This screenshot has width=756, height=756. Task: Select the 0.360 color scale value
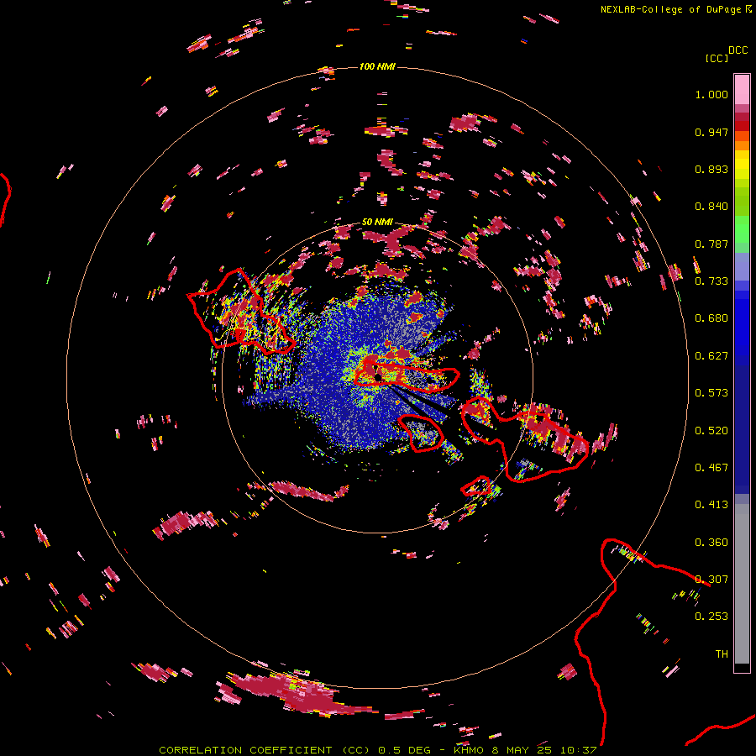click(711, 543)
